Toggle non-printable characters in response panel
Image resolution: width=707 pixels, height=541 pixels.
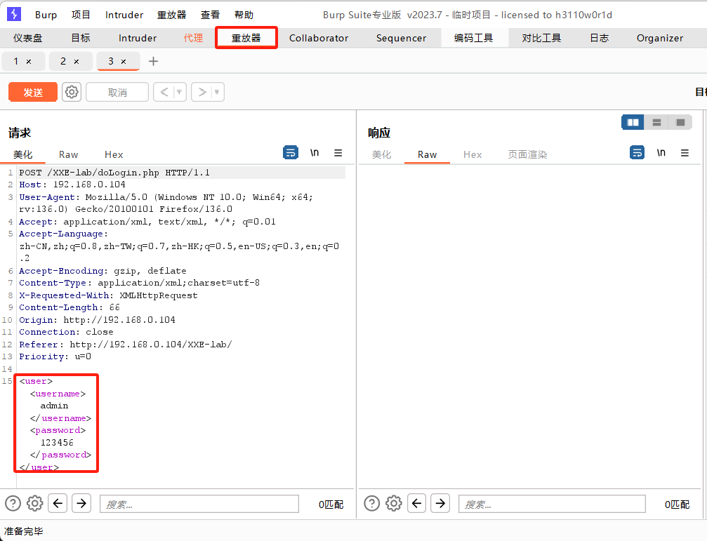point(661,153)
